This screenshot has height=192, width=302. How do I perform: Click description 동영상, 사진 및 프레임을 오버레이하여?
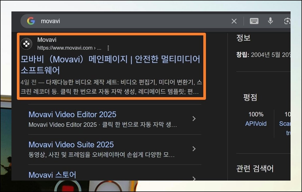[102, 155]
